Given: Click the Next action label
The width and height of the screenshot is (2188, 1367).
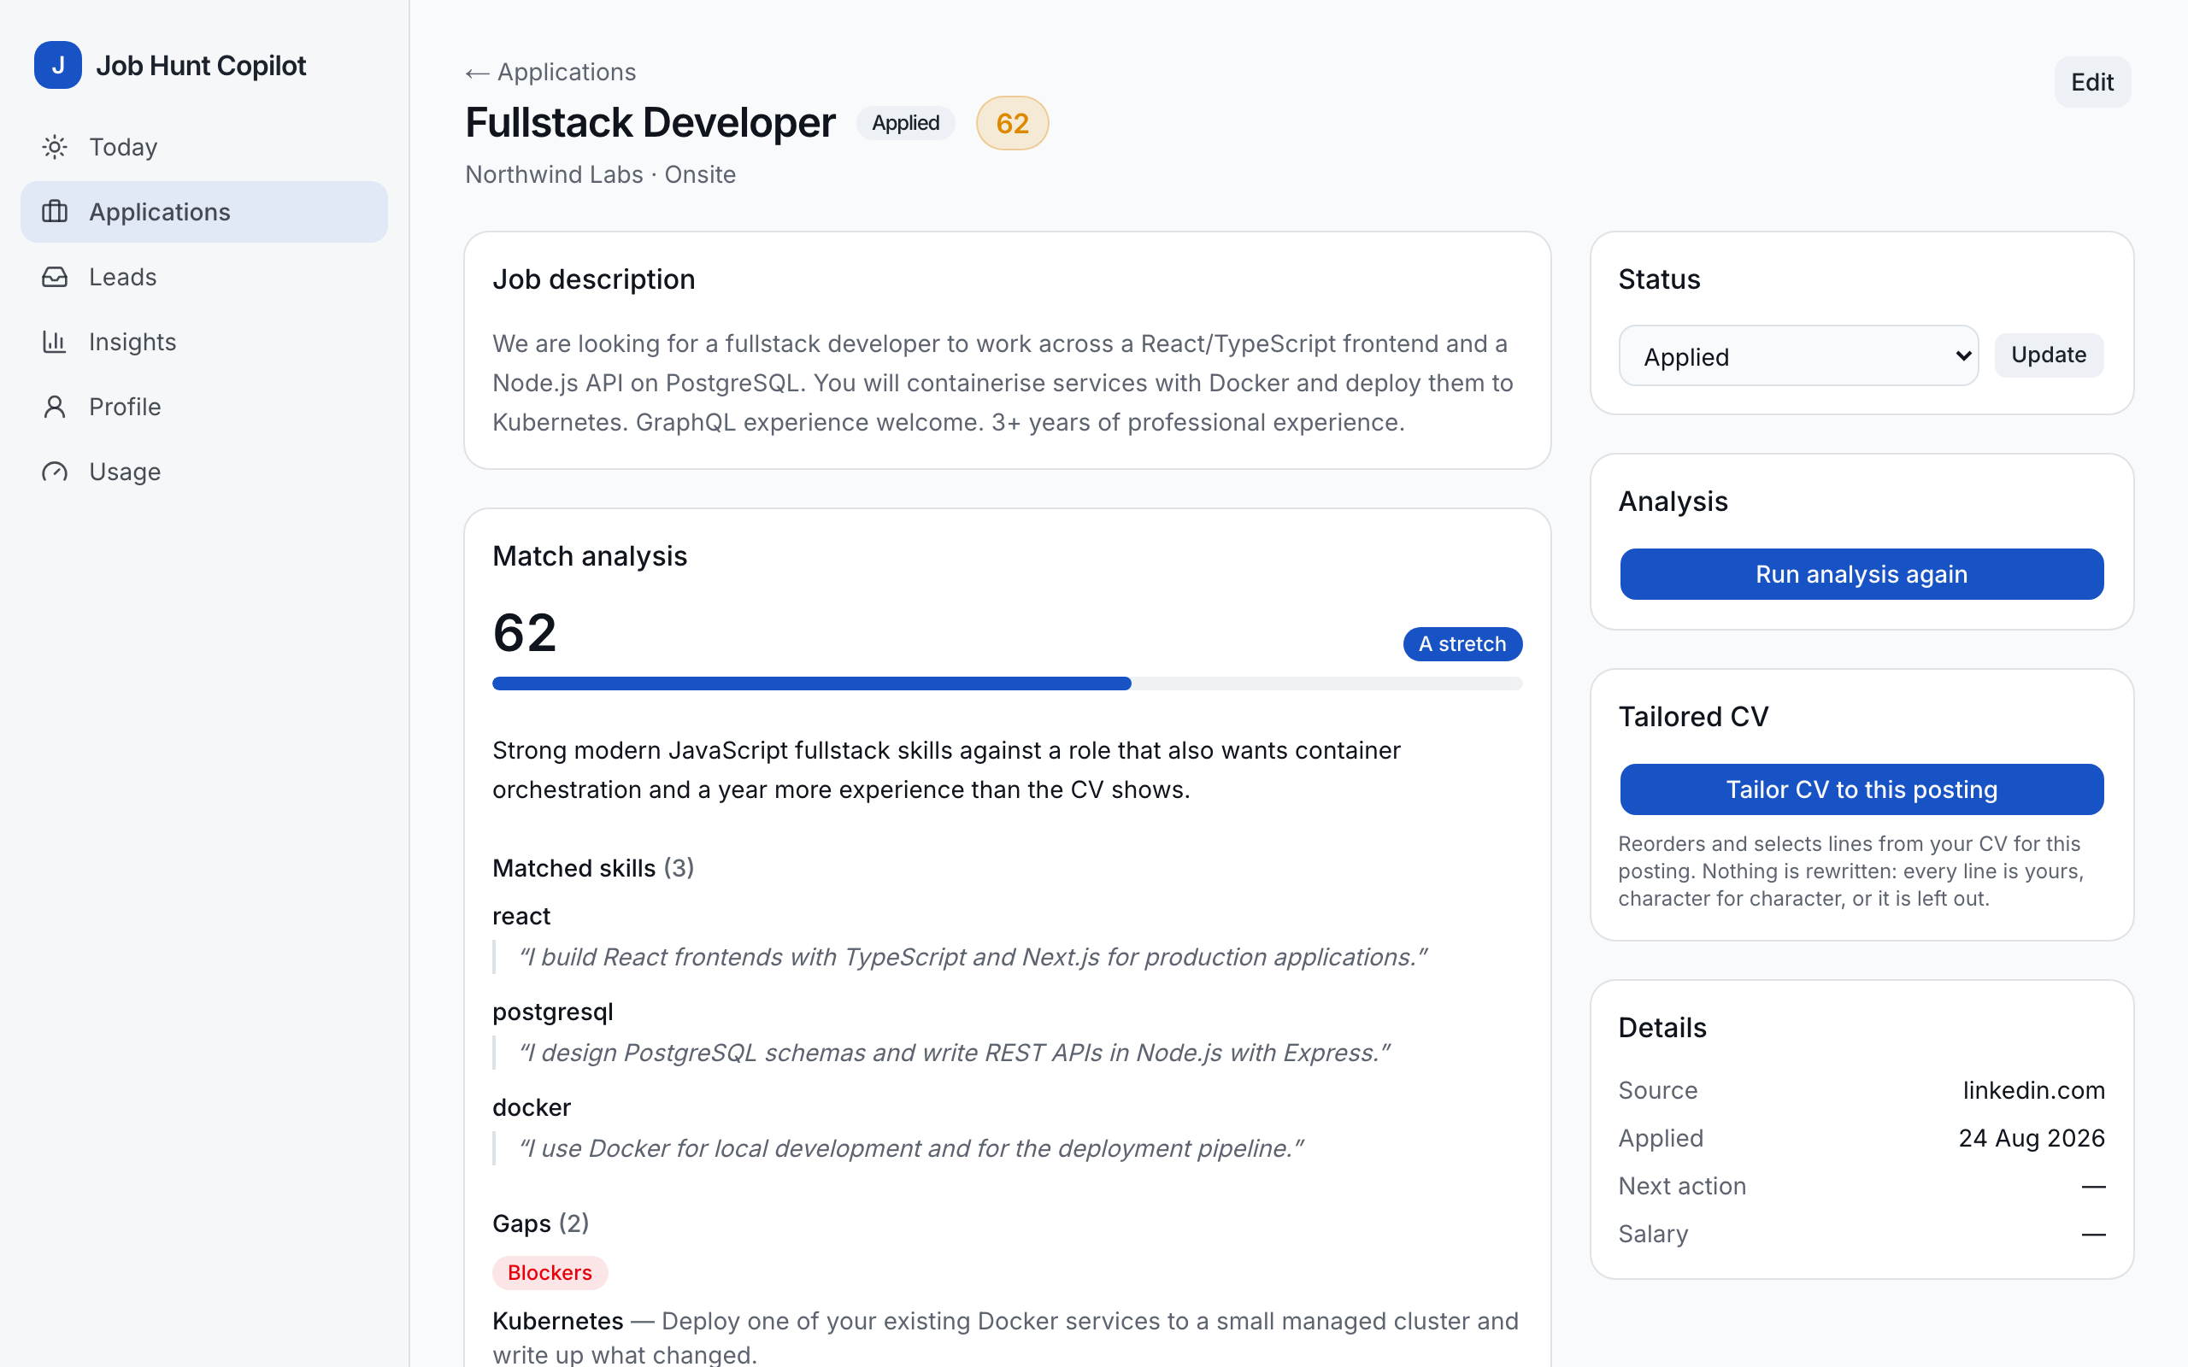Looking at the screenshot, I should tap(1682, 1186).
